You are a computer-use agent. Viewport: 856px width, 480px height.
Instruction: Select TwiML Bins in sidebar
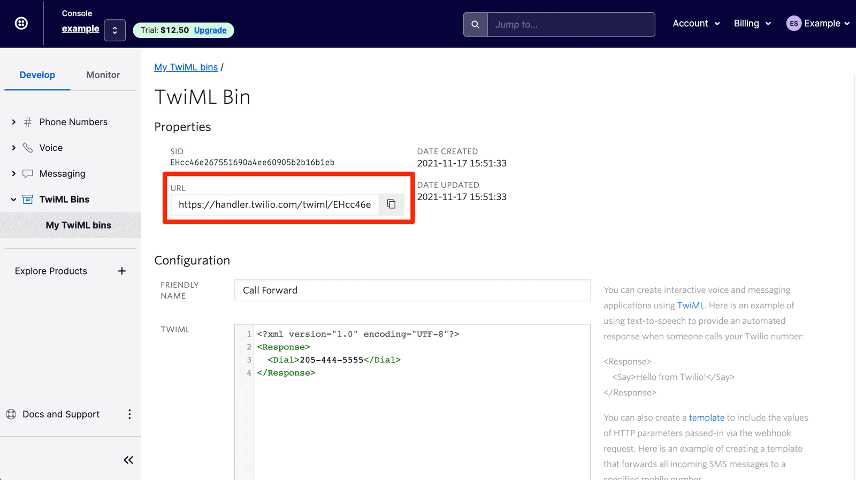tap(64, 199)
